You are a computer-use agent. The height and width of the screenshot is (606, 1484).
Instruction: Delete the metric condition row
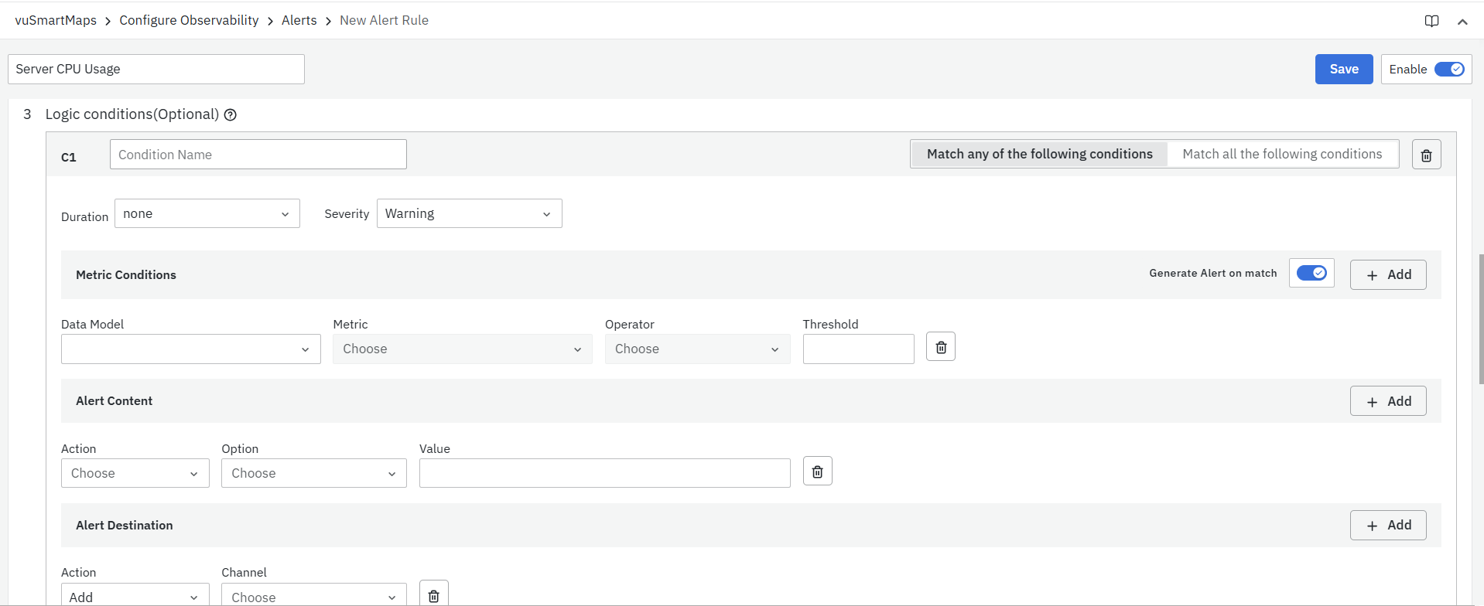tap(940, 347)
